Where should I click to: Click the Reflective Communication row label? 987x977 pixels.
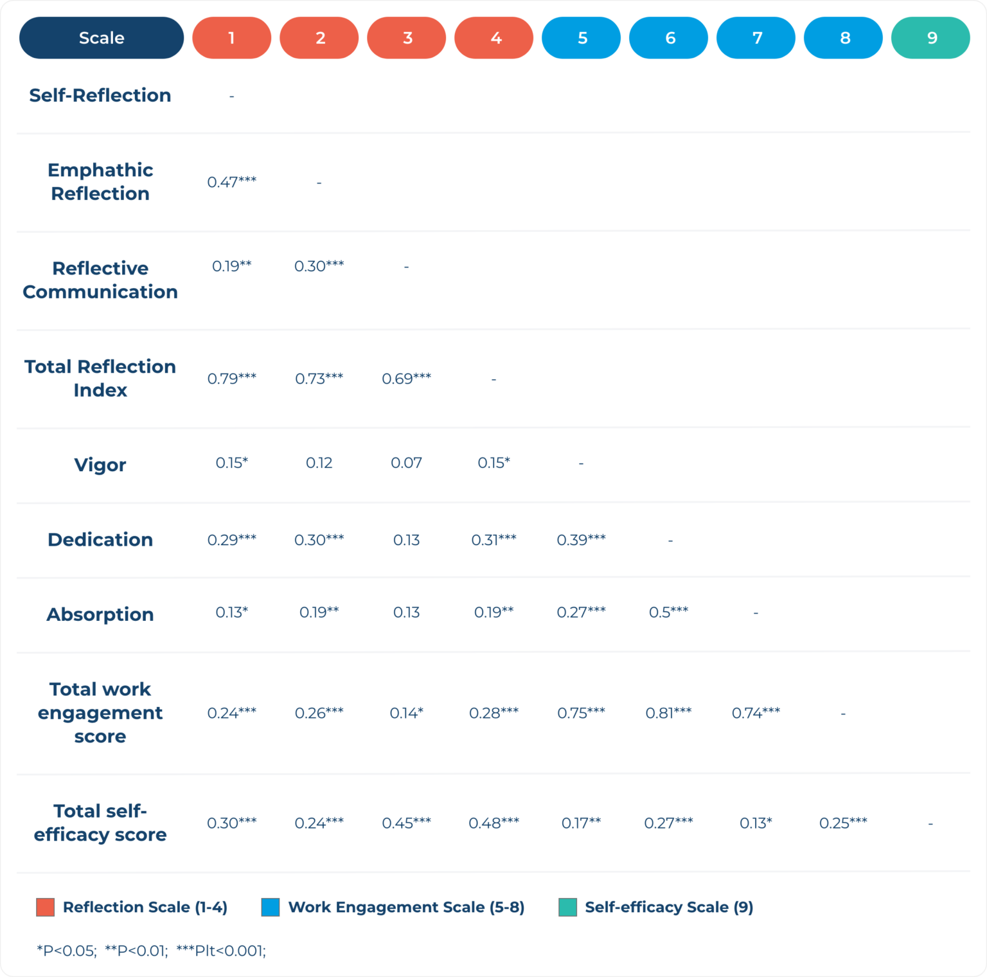100,280
